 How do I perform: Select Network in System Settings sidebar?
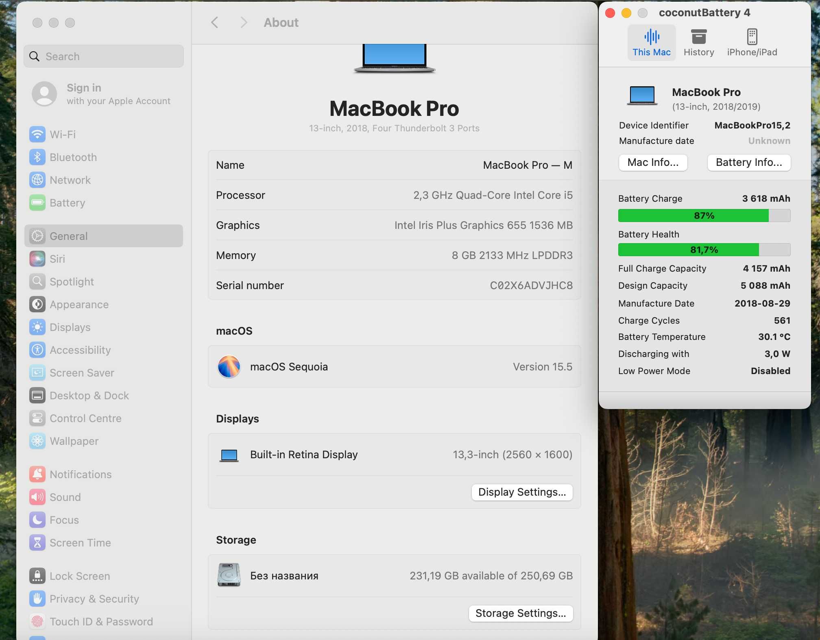[x=104, y=180]
